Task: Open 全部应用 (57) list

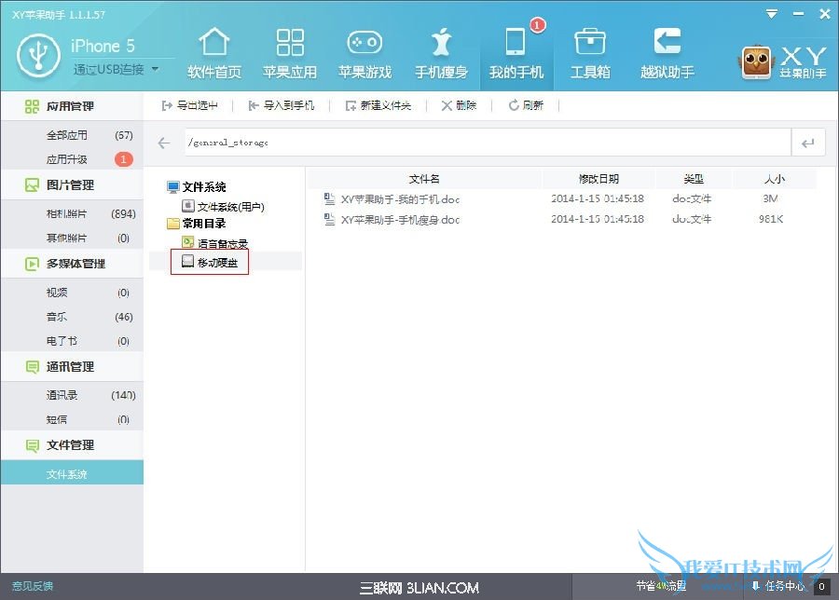Action: coord(72,135)
